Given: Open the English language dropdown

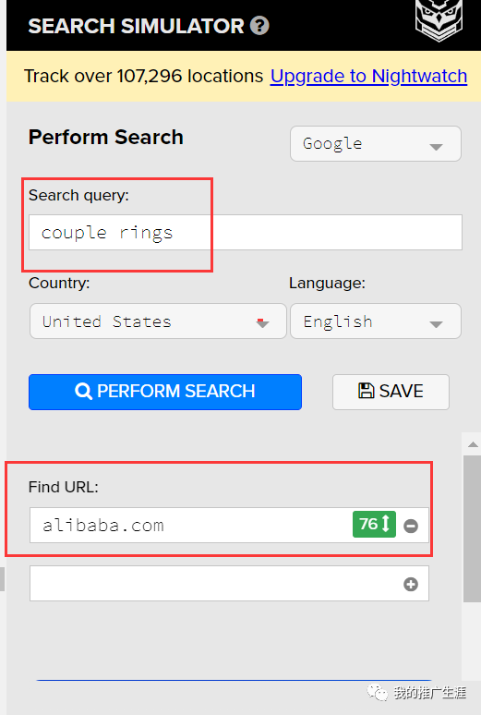Looking at the screenshot, I should (376, 321).
